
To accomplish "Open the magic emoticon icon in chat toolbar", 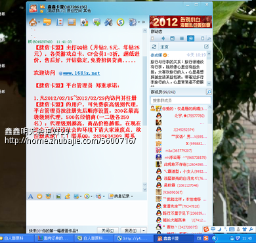I will (x=49, y=196).
